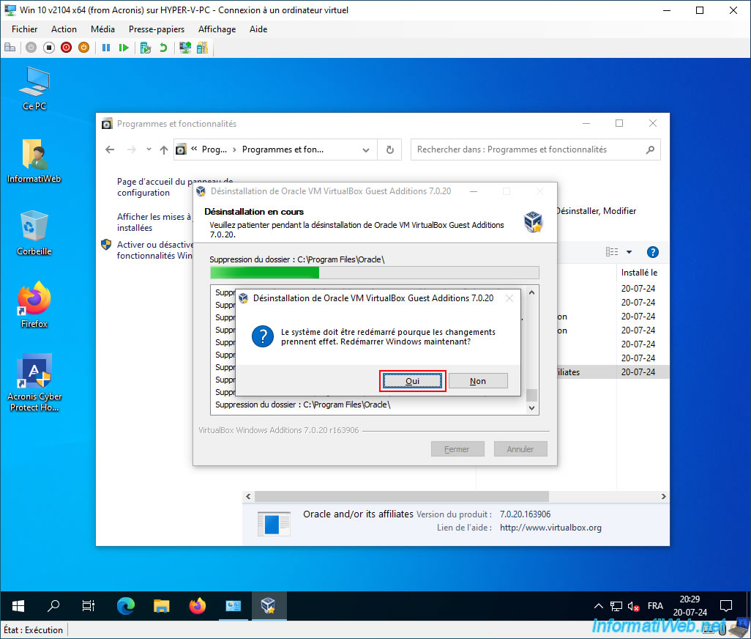The image size is (751, 639).
Task: Click VirtualBox uninstaller taskbar button
Action: click(269, 606)
